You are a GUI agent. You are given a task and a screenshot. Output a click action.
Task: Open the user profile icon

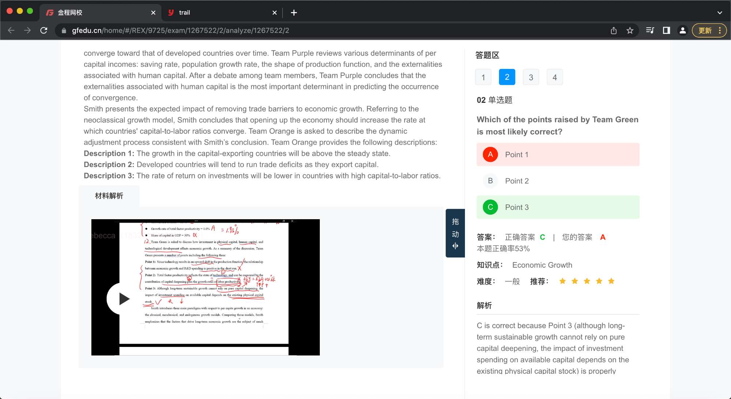tap(682, 31)
